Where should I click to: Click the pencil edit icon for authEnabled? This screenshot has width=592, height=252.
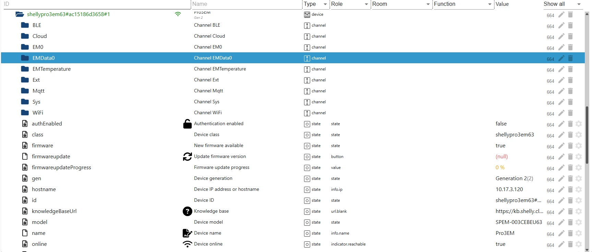tap(561, 124)
